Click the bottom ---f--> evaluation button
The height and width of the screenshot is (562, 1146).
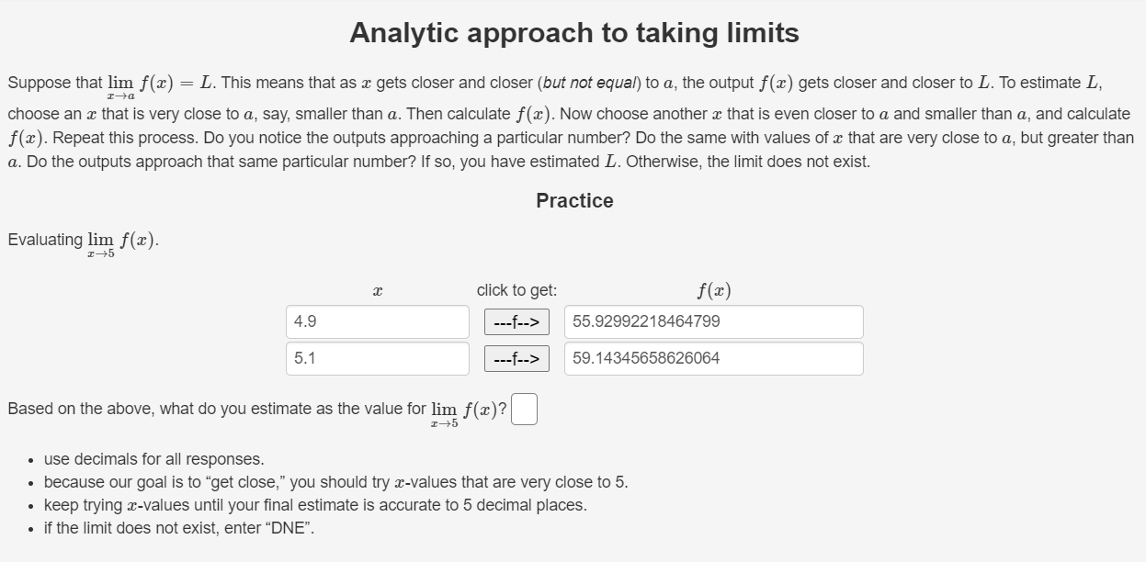pos(517,358)
